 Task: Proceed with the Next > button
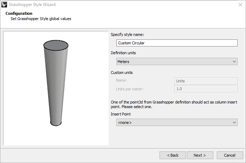coord(200,155)
